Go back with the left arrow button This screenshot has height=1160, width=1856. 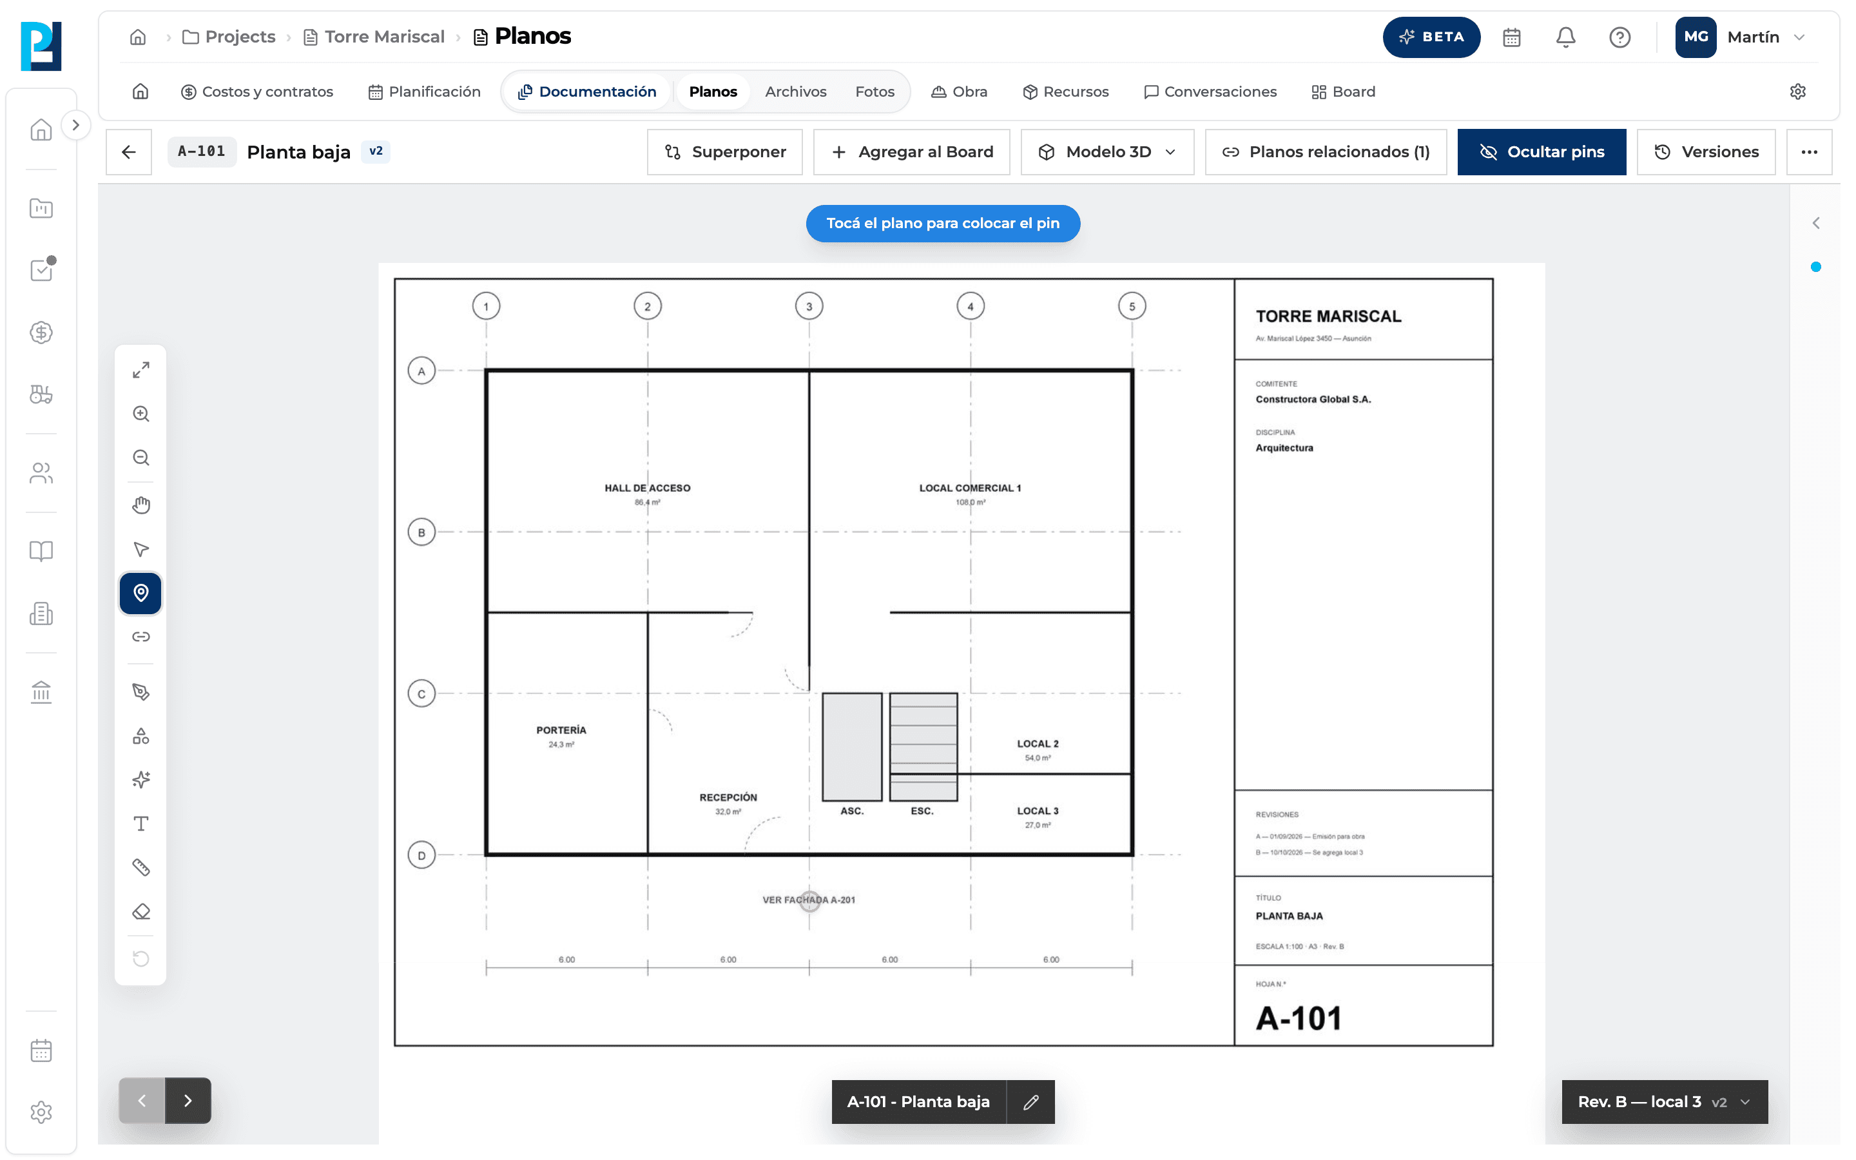click(129, 152)
